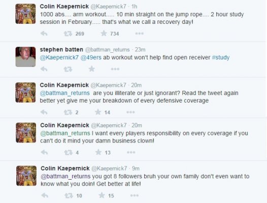The image size is (267, 203).
Task: Favorite the tweet with 734 stars
Action: tap(104, 33)
